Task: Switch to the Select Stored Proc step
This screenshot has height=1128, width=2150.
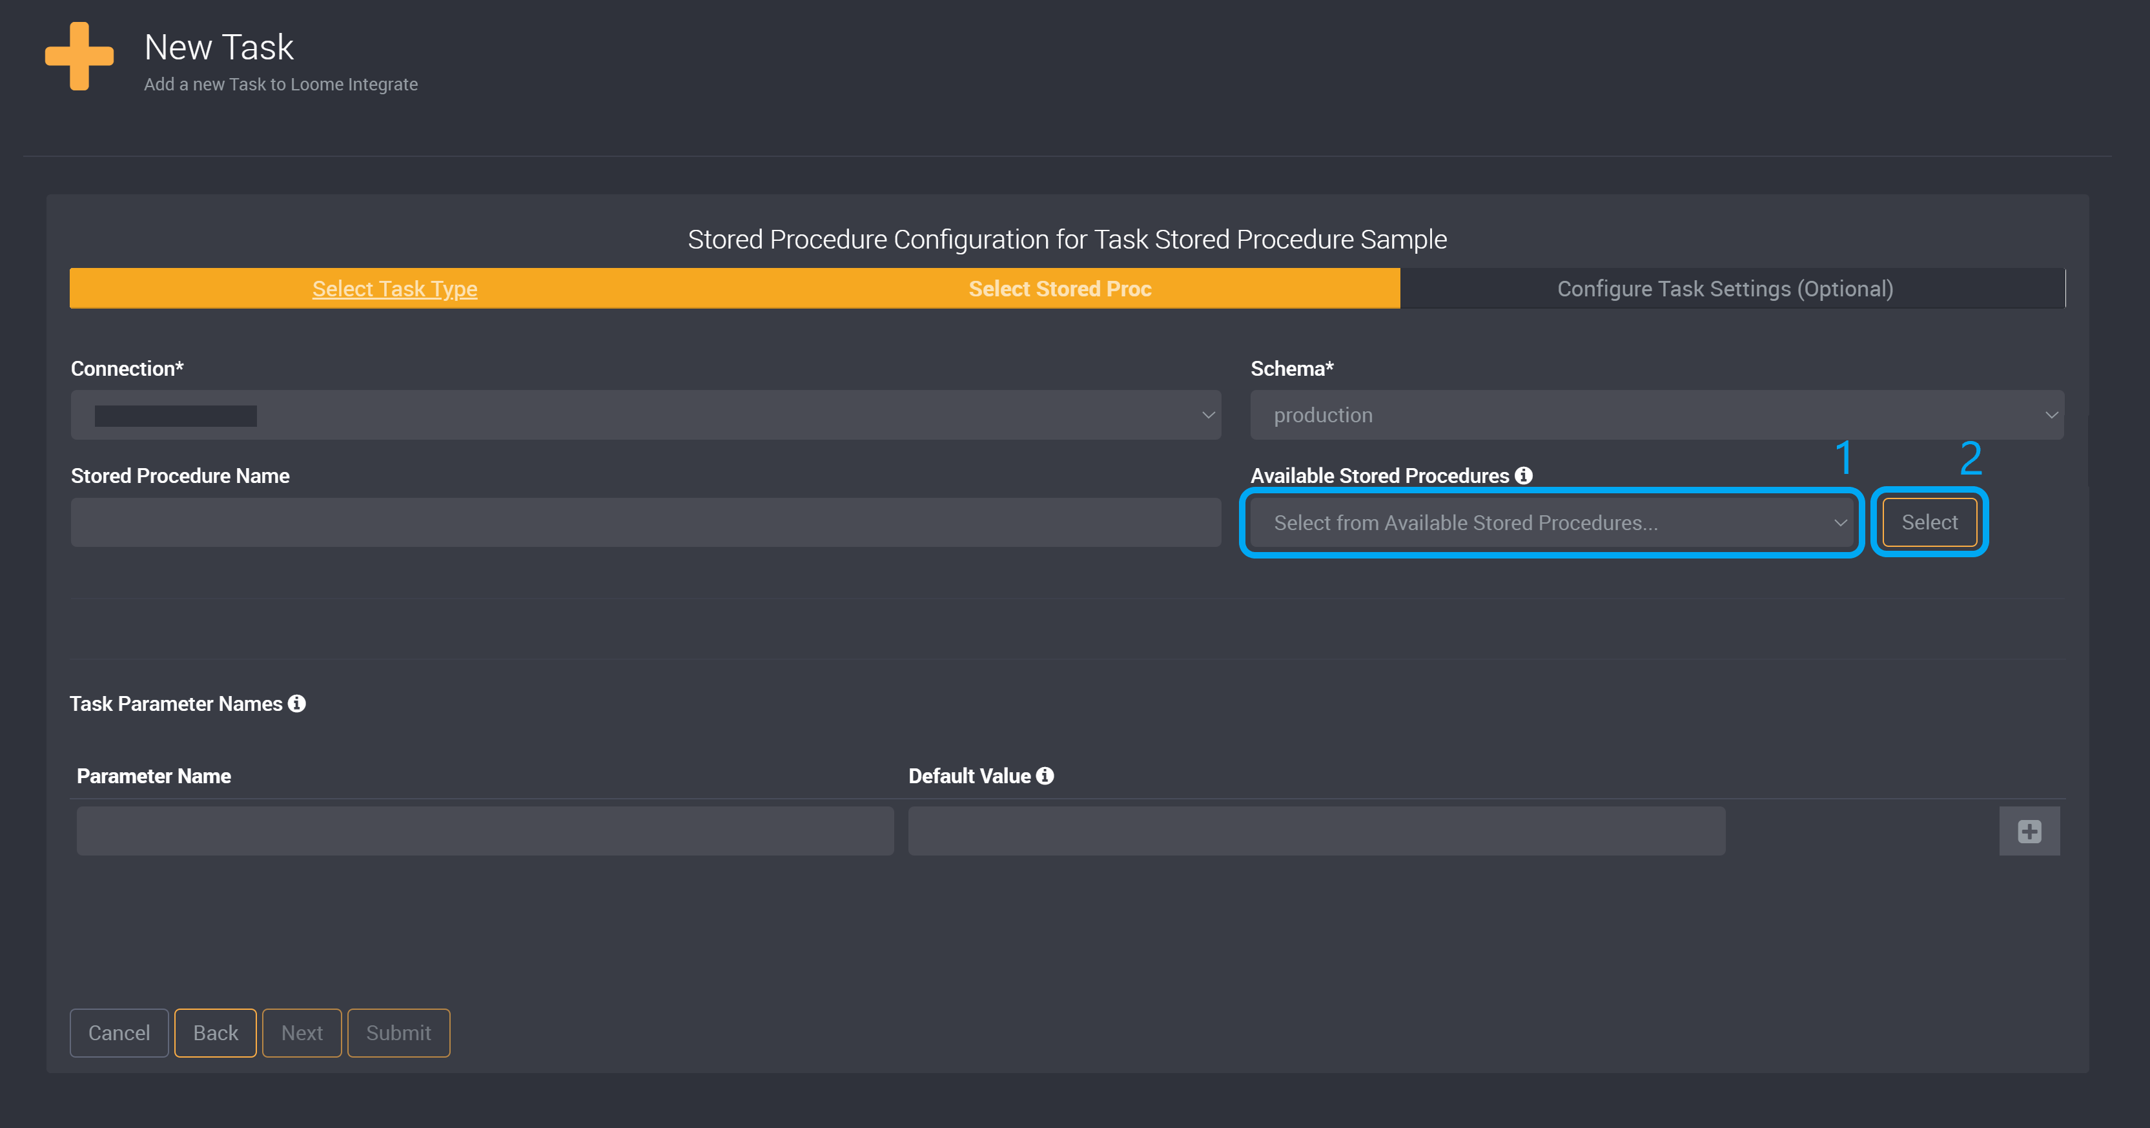Action: (x=1060, y=289)
